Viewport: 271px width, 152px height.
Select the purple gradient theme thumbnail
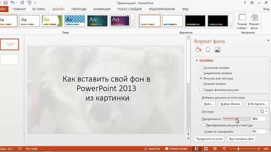pos(120,21)
